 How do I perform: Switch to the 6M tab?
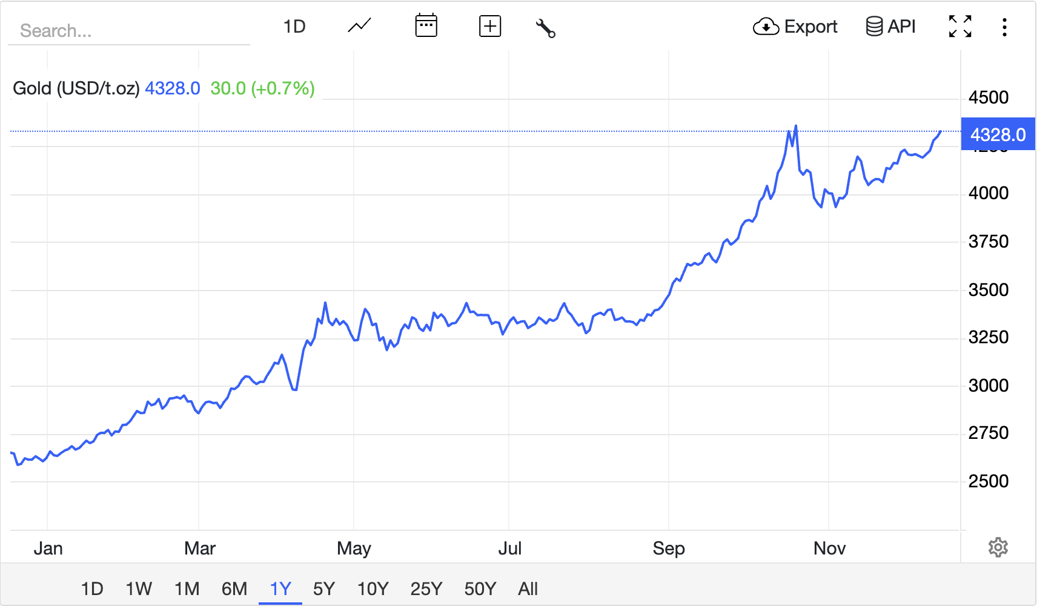[234, 587]
